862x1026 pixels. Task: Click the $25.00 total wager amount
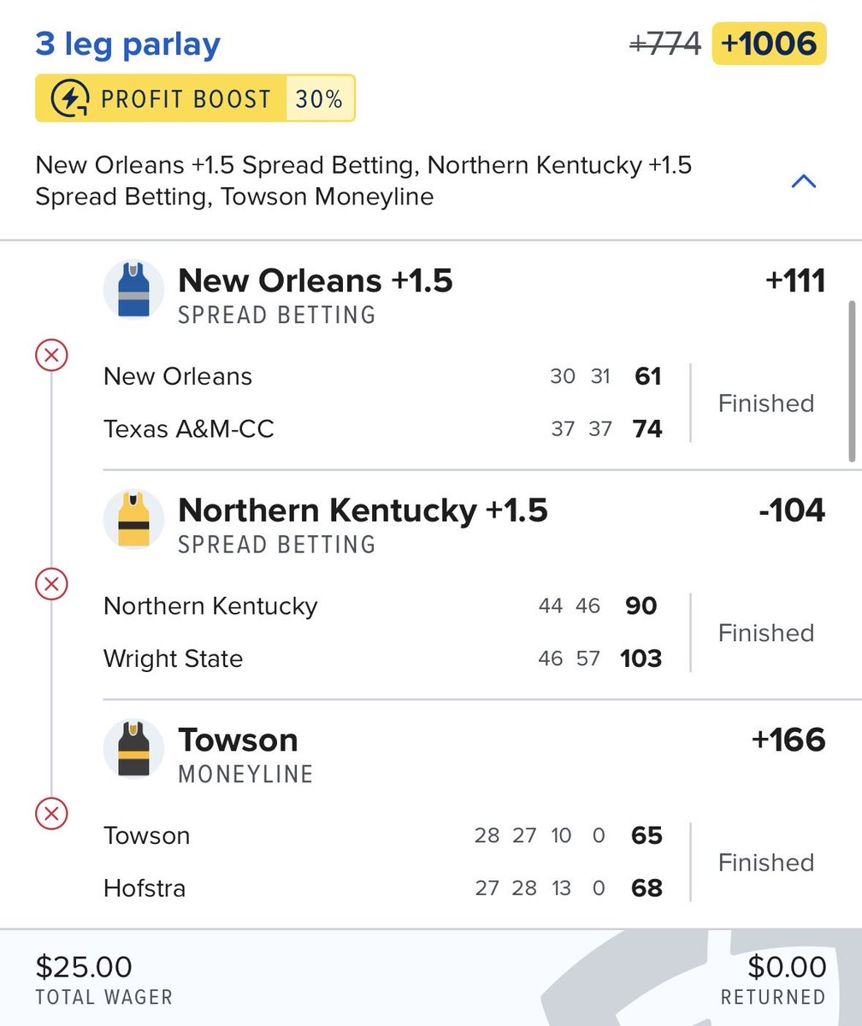84,967
